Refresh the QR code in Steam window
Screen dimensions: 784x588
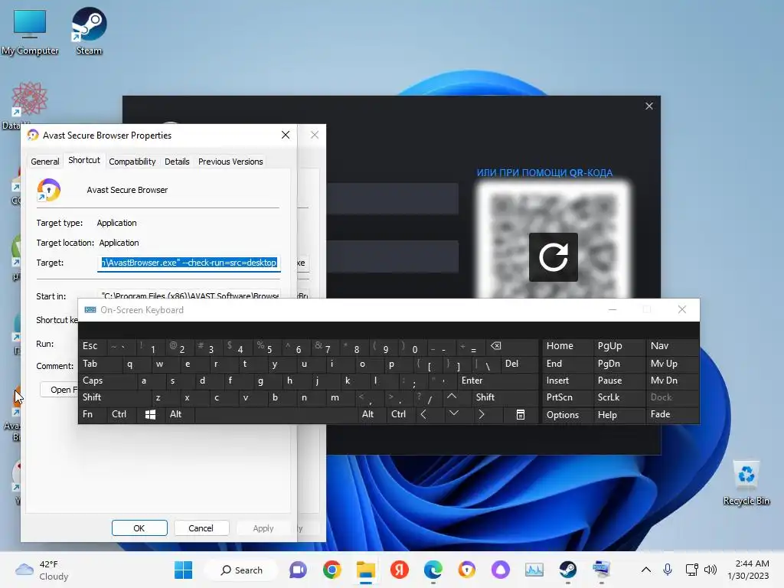[x=553, y=257]
